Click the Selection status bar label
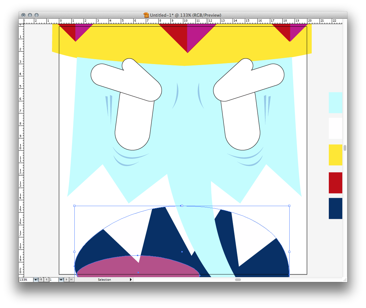Image resolution: width=366 pixels, height=308 pixels. pos(104,280)
